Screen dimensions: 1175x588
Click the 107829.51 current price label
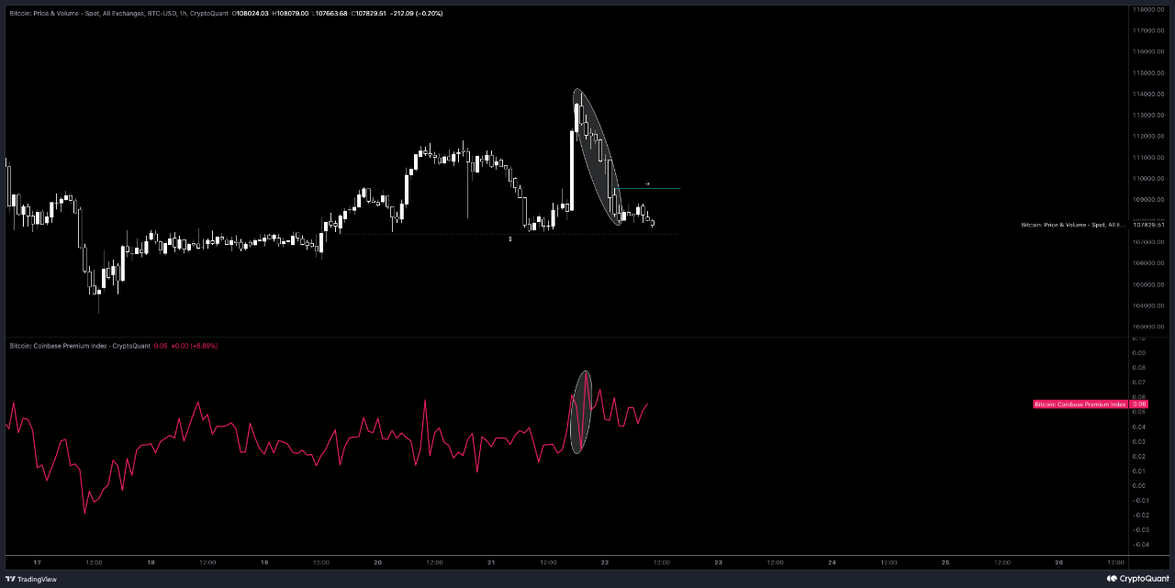(x=1147, y=225)
